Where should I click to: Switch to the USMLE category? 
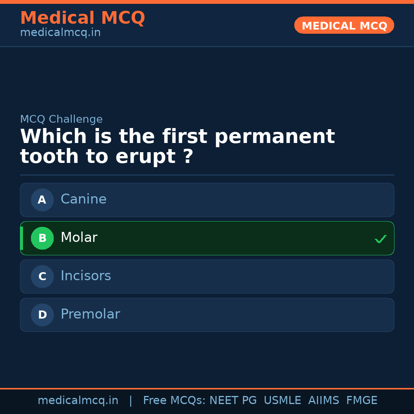(283, 400)
